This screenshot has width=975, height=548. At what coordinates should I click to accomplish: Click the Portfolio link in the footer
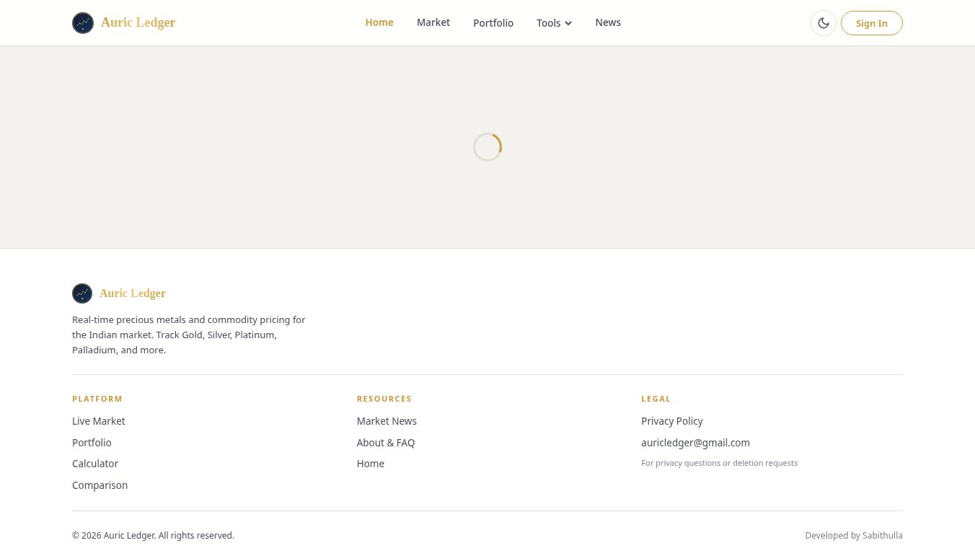coord(92,443)
